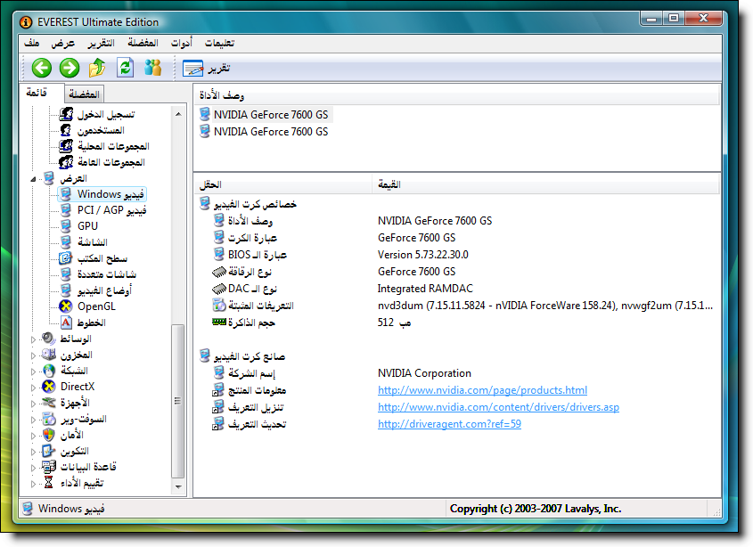Click the tree scrollbar up arrow
Viewport: 753px width, 547px height.
coord(178,114)
